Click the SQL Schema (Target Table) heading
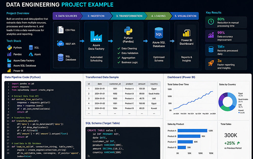Screen dimensions: 253x159 tap(103, 123)
